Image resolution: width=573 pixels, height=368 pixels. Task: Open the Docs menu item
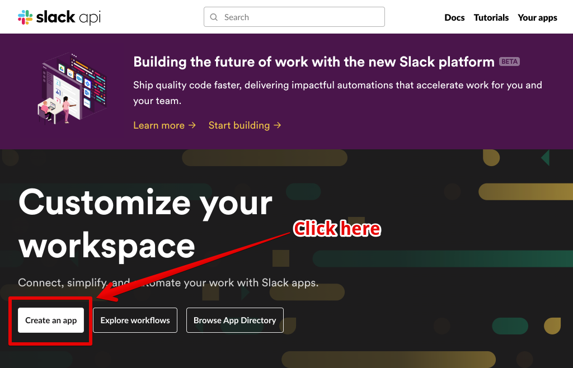(x=454, y=17)
